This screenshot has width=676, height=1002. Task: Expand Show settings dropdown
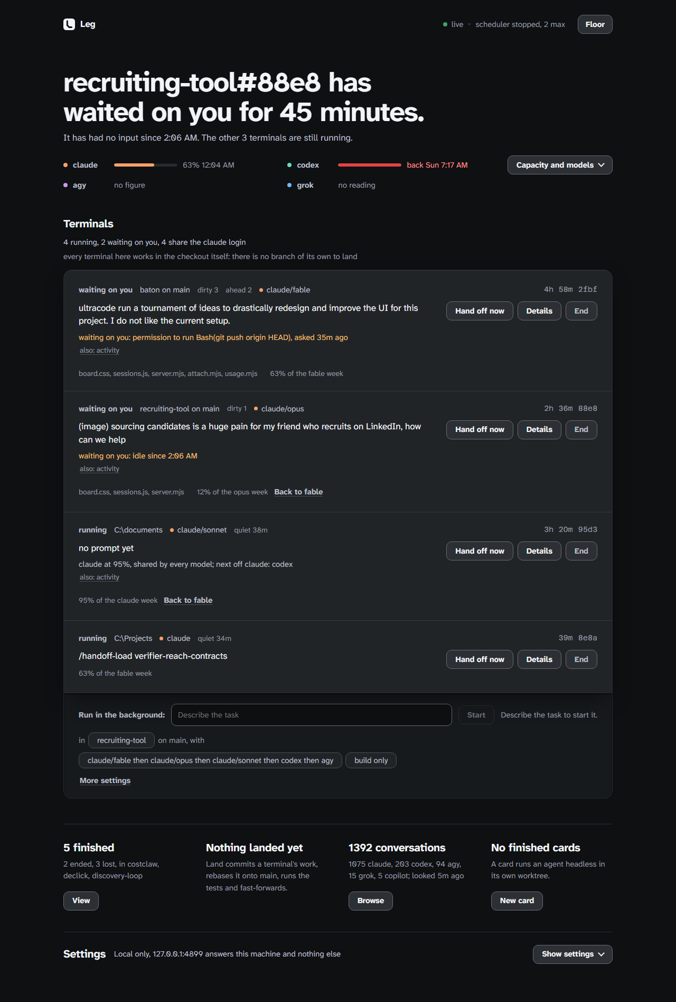pyautogui.click(x=572, y=954)
